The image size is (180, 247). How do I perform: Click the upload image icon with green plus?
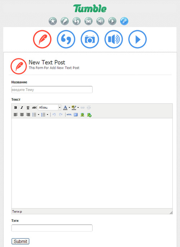tap(89, 115)
